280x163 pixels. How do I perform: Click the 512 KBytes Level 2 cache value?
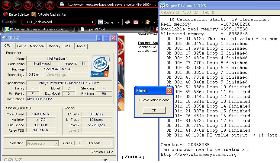(96, 125)
